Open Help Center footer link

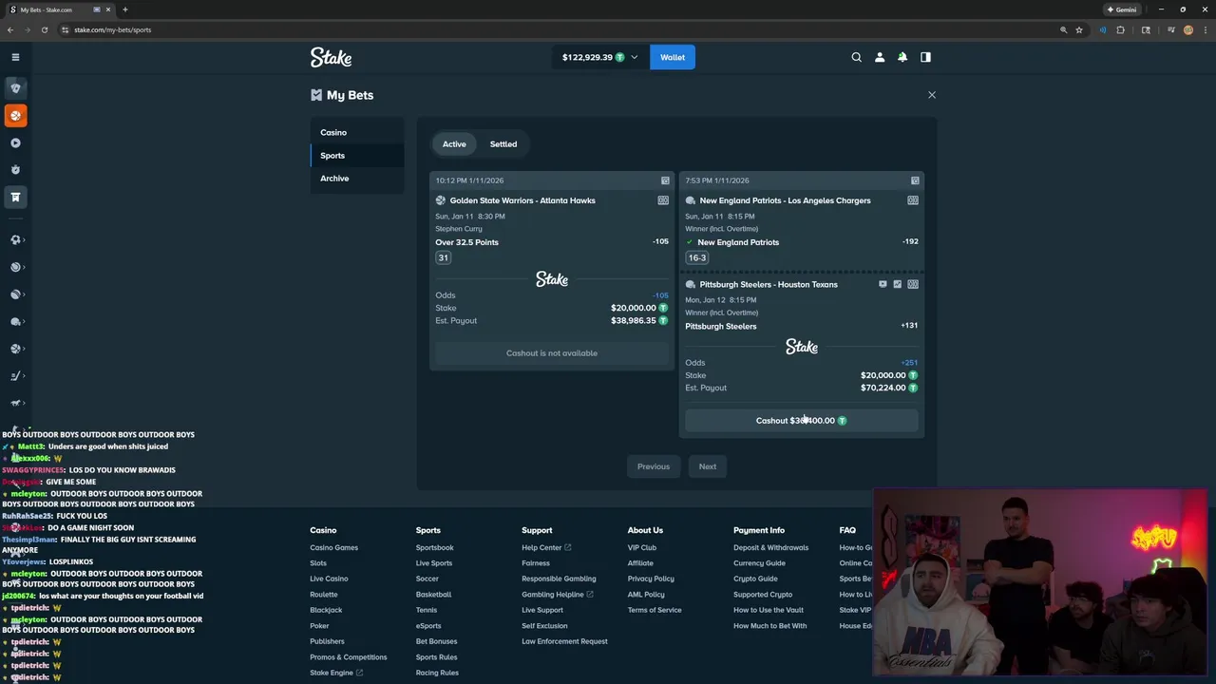tap(545, 547)
